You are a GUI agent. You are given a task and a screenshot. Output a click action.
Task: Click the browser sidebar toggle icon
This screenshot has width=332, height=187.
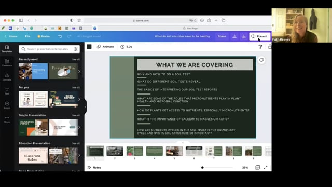21,20
